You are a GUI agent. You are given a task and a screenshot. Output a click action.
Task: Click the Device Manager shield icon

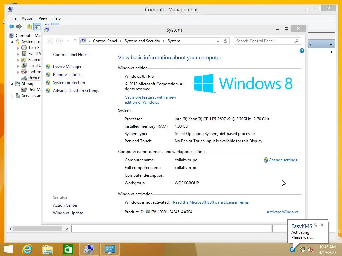pos(48,67)
